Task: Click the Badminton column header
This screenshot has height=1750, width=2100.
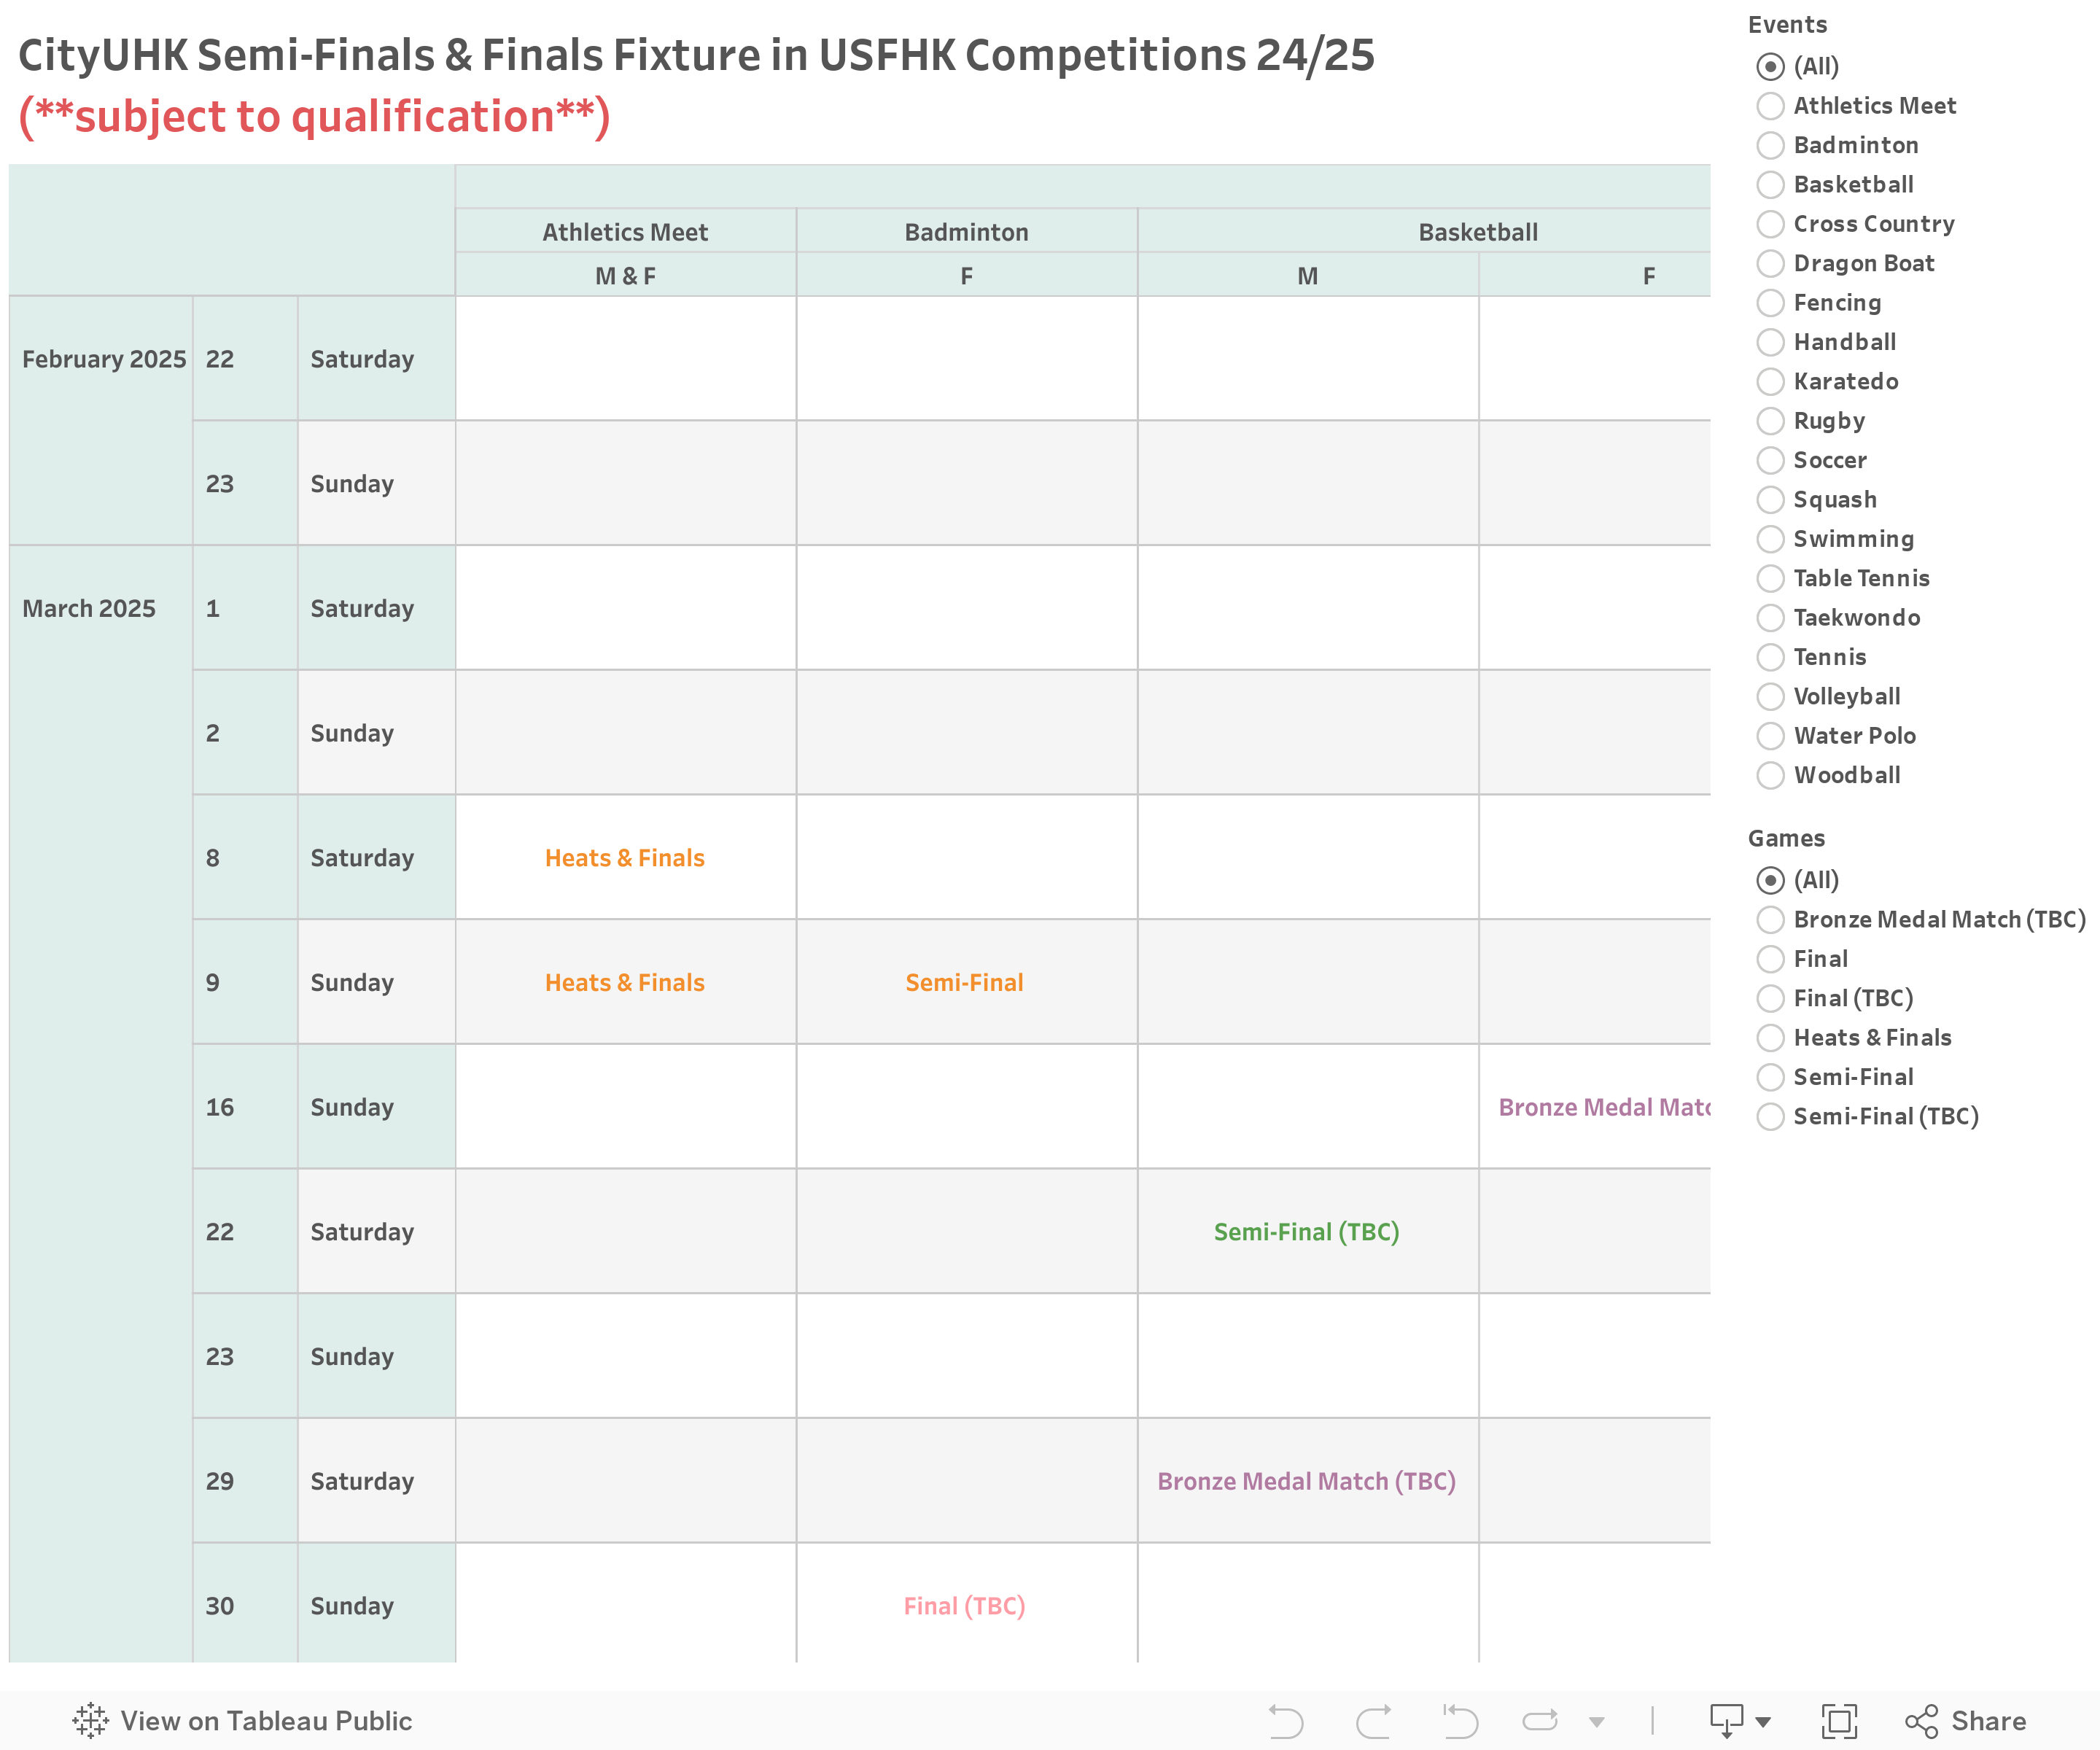Action: click(967, 232)
